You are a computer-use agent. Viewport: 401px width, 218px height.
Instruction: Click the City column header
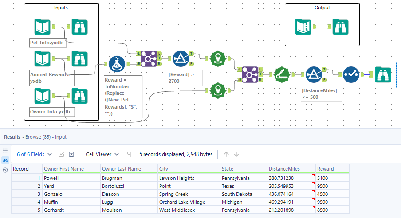[189, 169]
